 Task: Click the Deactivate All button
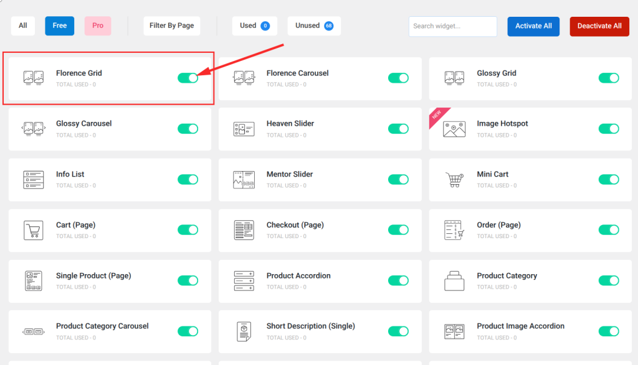pos(599,26)
